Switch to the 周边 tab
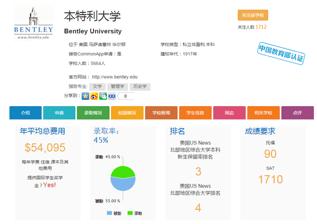Image resolution: width=317 pixels, height=224 pixels. (229, 113)
